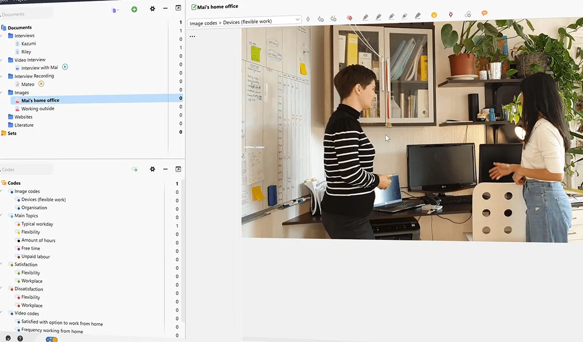Click the red highlight coding icon
583x342 pixels.
(349, 17)
